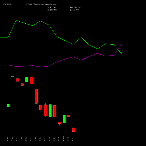This screenshot has height=146, width=146.
Task: Click the 27 Jan date label
Action: coord(31,139)
